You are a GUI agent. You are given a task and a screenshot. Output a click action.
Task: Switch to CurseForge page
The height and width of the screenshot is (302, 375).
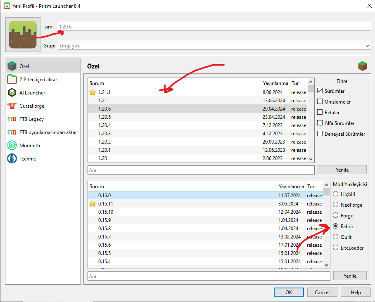[43, 106]
